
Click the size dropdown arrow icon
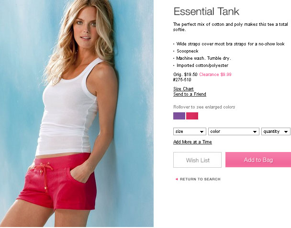[201, 132]
